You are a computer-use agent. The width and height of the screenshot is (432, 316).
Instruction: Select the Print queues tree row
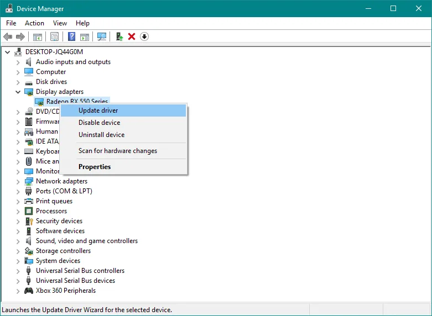click(x=54, y=201)
